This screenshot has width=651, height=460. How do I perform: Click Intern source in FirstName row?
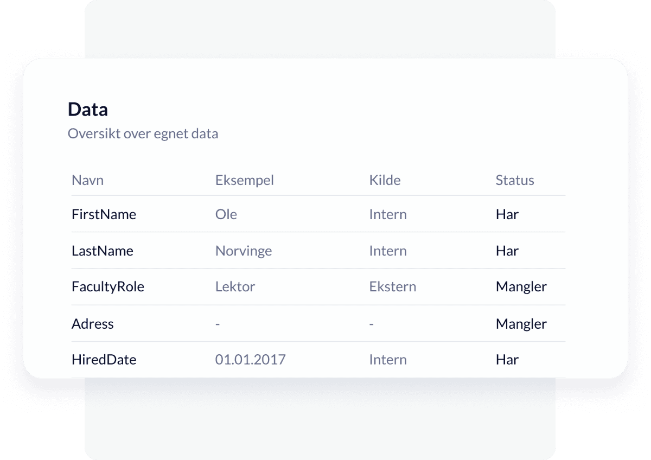pos(387,215)
